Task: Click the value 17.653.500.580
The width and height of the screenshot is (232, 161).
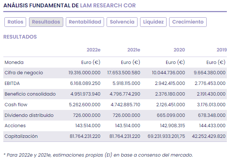Action: point(124,73)
